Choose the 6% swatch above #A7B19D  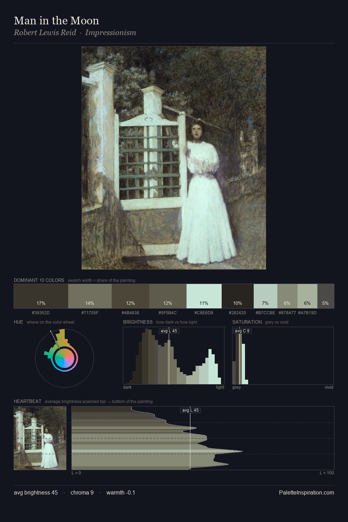(x=307, y=296)
